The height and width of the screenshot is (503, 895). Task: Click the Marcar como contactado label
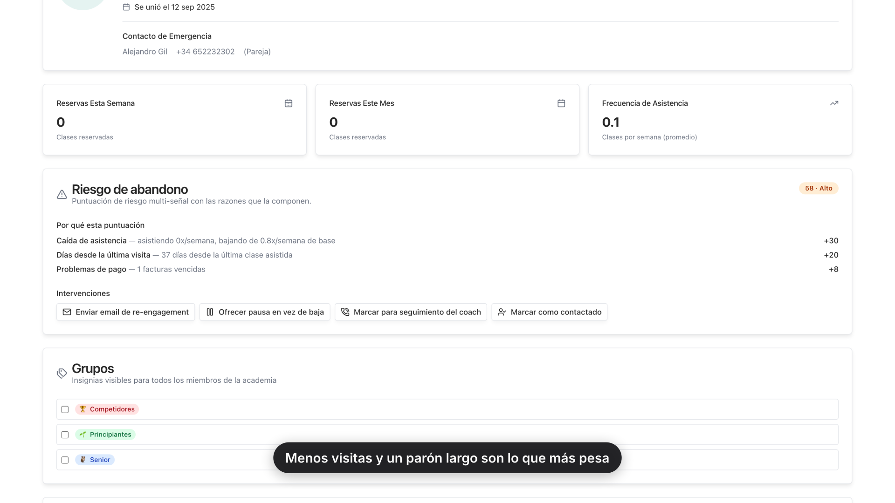(x=556, y=312)
